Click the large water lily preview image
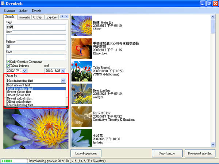The image size is (219, 164). click(36, 129)
